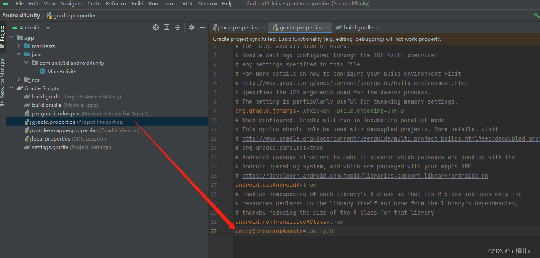Screen dimensions: 540x258
Task: Hide the Project panel with minus icon
Action: click(x=203, y=27)
